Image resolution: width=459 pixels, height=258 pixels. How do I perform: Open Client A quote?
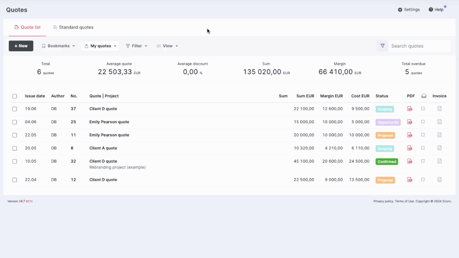point(103,148)
